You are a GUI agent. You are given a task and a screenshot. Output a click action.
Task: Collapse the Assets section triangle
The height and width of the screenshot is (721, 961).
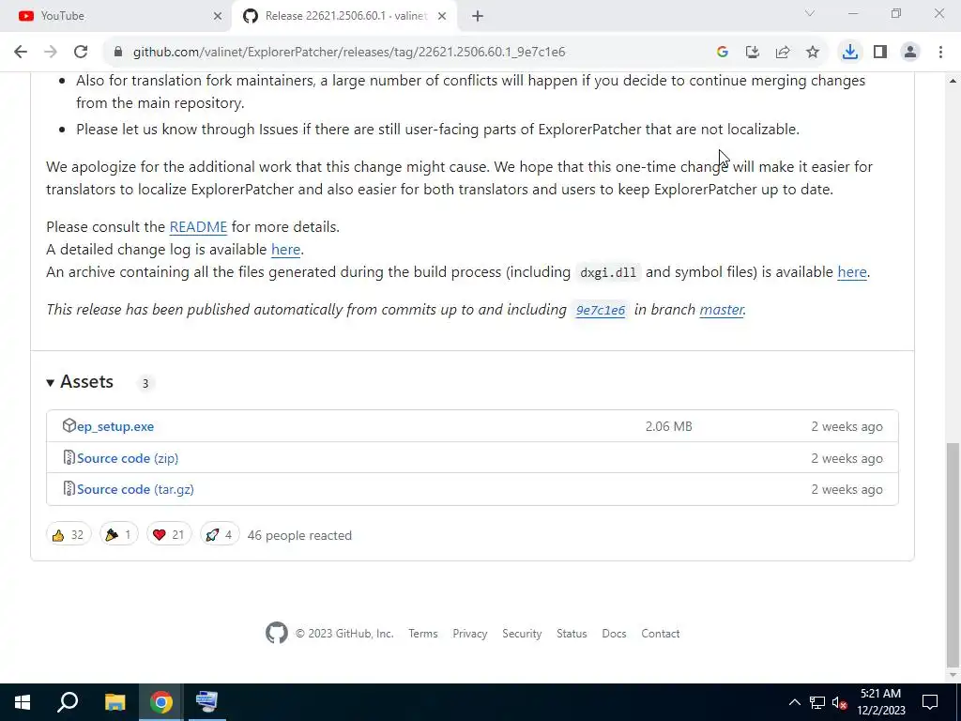[51, 383]
